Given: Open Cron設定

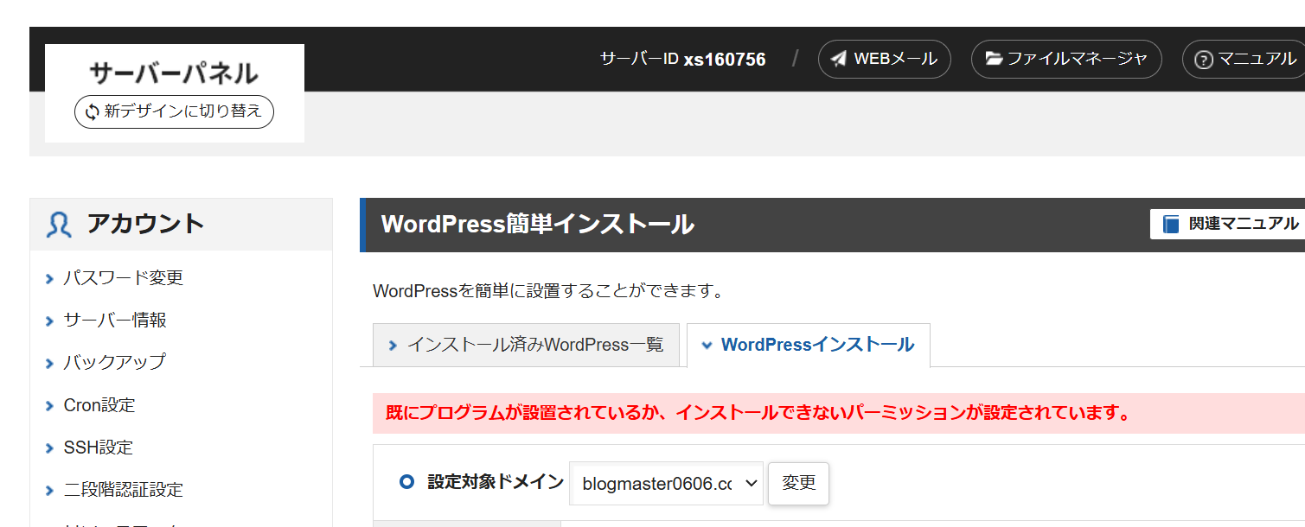Looking at the screenshot, I should point(99,405).
